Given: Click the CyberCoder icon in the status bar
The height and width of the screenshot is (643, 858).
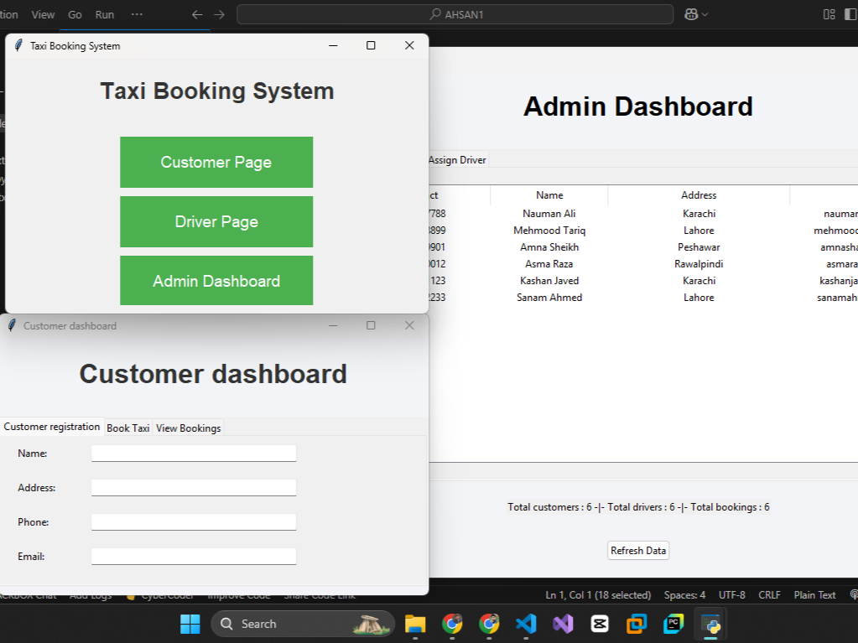Looking at the screenshot, I should coord(133,594).
